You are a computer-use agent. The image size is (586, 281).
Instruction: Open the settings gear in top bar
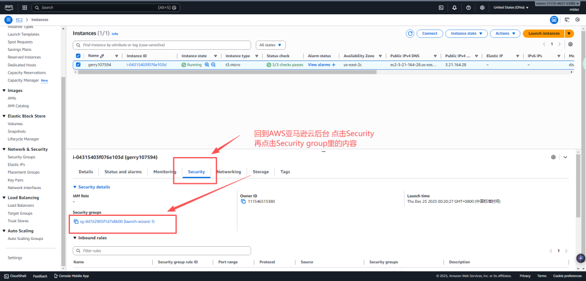point(482,7)
